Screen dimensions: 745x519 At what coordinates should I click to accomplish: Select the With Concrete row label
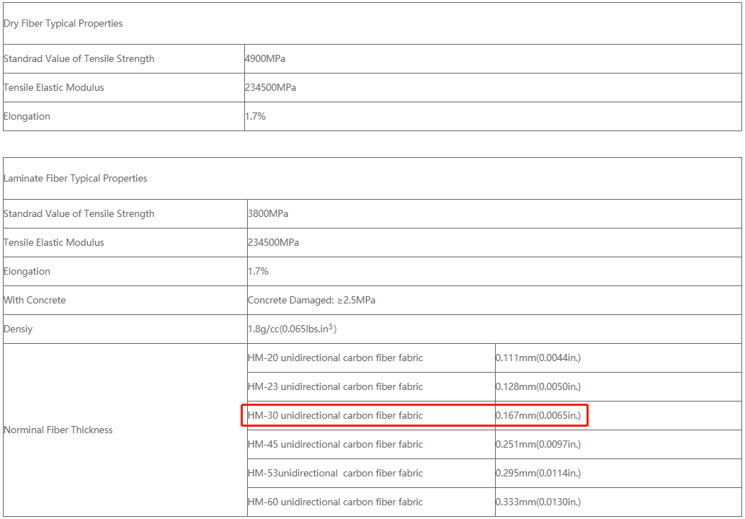pyautogui.click(x=35, y=301)
